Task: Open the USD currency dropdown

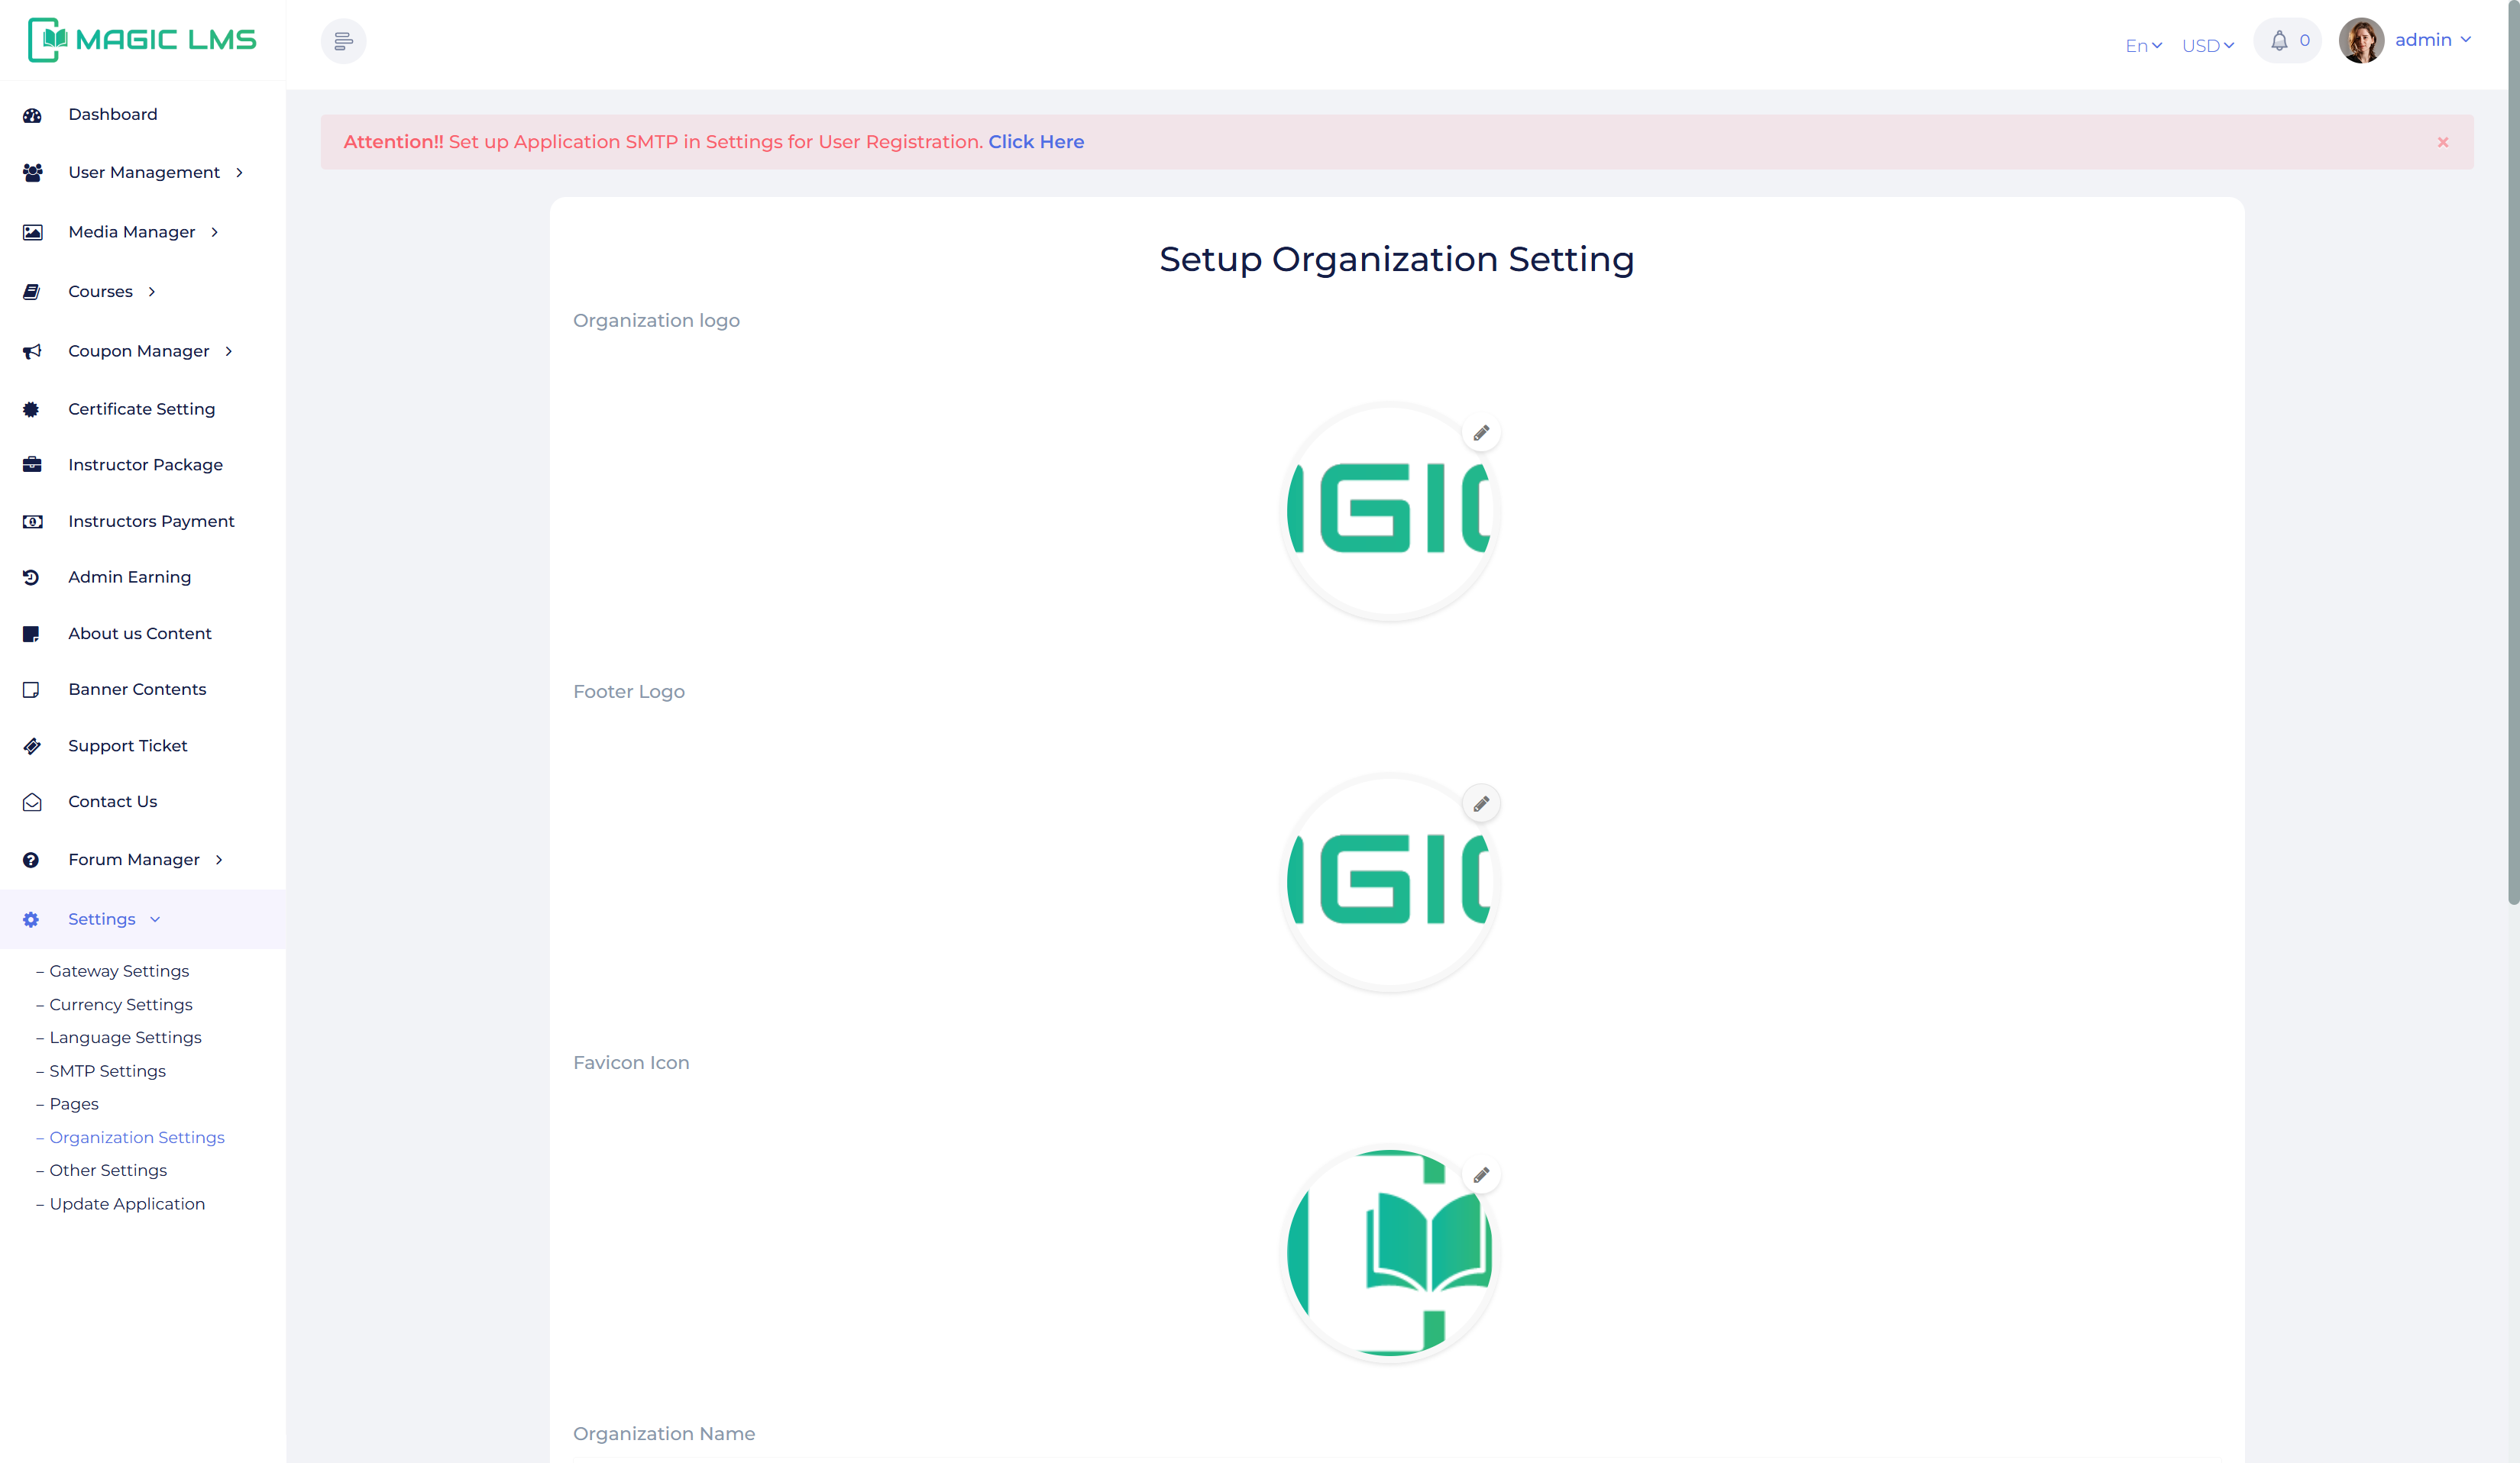Action: tap(2207, 46)
